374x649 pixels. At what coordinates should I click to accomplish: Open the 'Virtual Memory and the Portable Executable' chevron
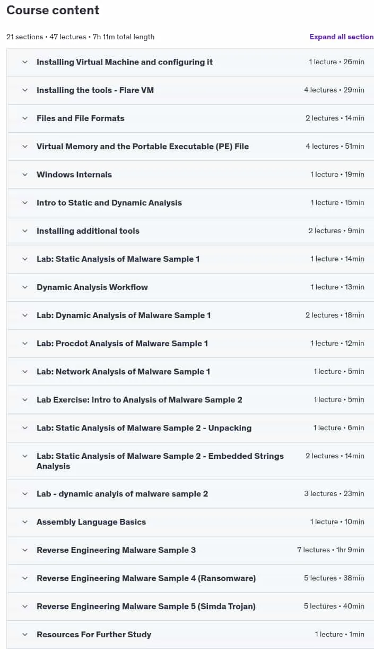[25, 147]
